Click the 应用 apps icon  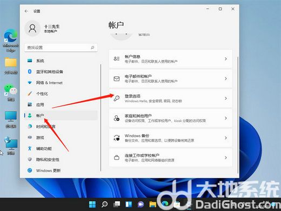(30, 104)
